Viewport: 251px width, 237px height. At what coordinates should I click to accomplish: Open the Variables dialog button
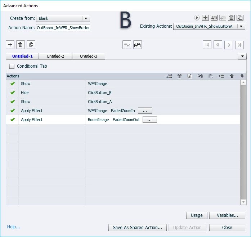(227, 215)
